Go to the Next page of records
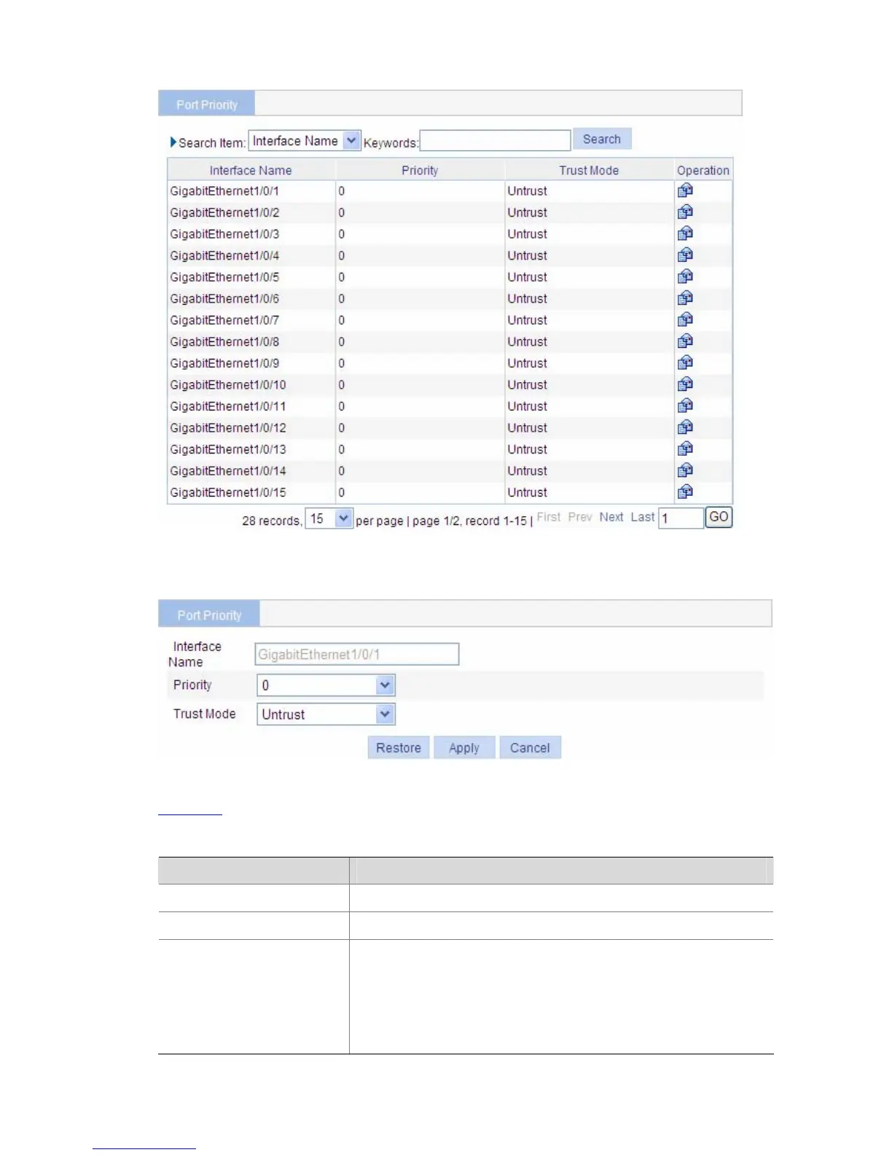The width and height of the screenshot is (892, 1155). pos(611,517)
